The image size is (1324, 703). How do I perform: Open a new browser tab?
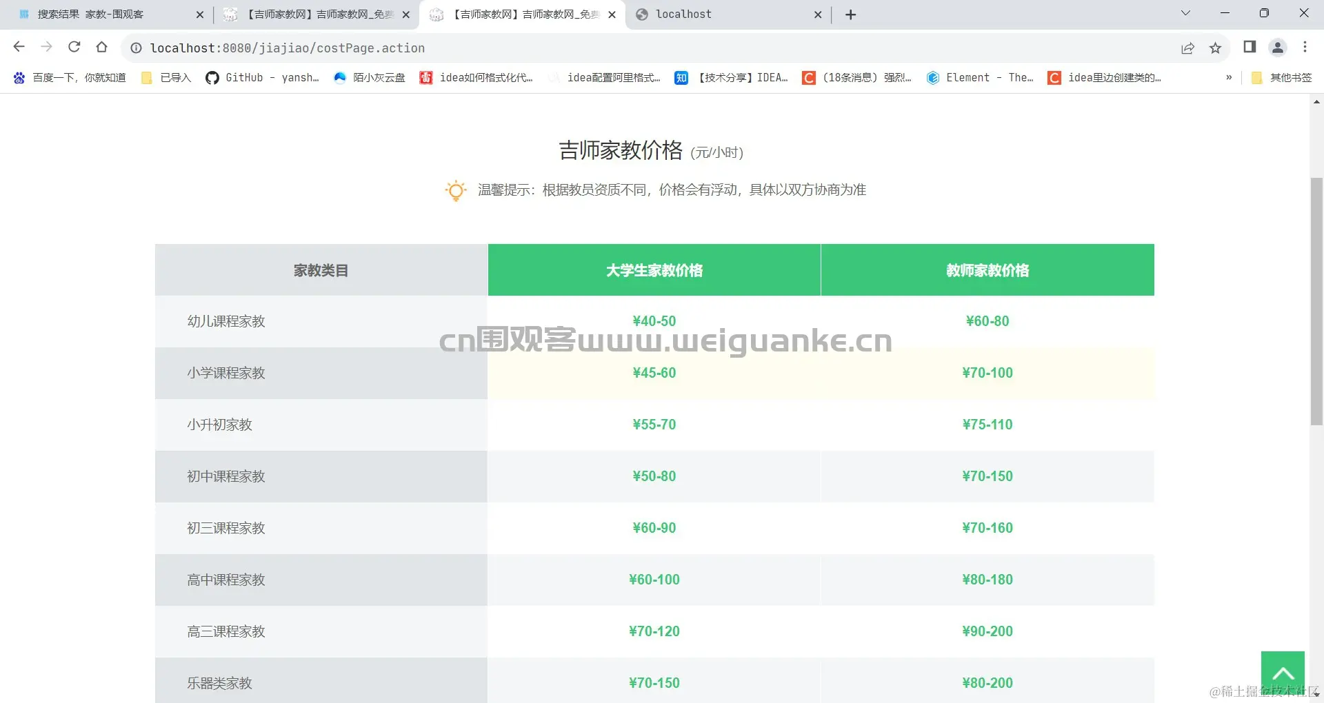[x=851, y=14]
